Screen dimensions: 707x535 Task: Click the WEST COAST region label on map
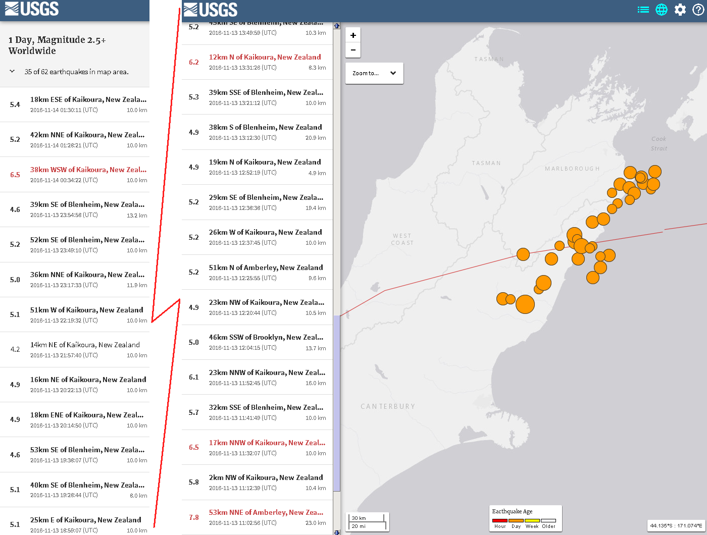pyautogui.click(x=402, y=239)
